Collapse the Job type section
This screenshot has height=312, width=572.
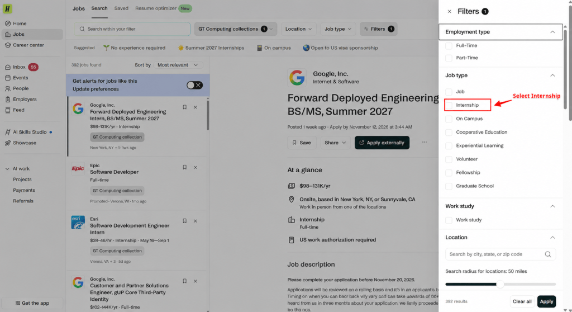[x=552, y=75]
